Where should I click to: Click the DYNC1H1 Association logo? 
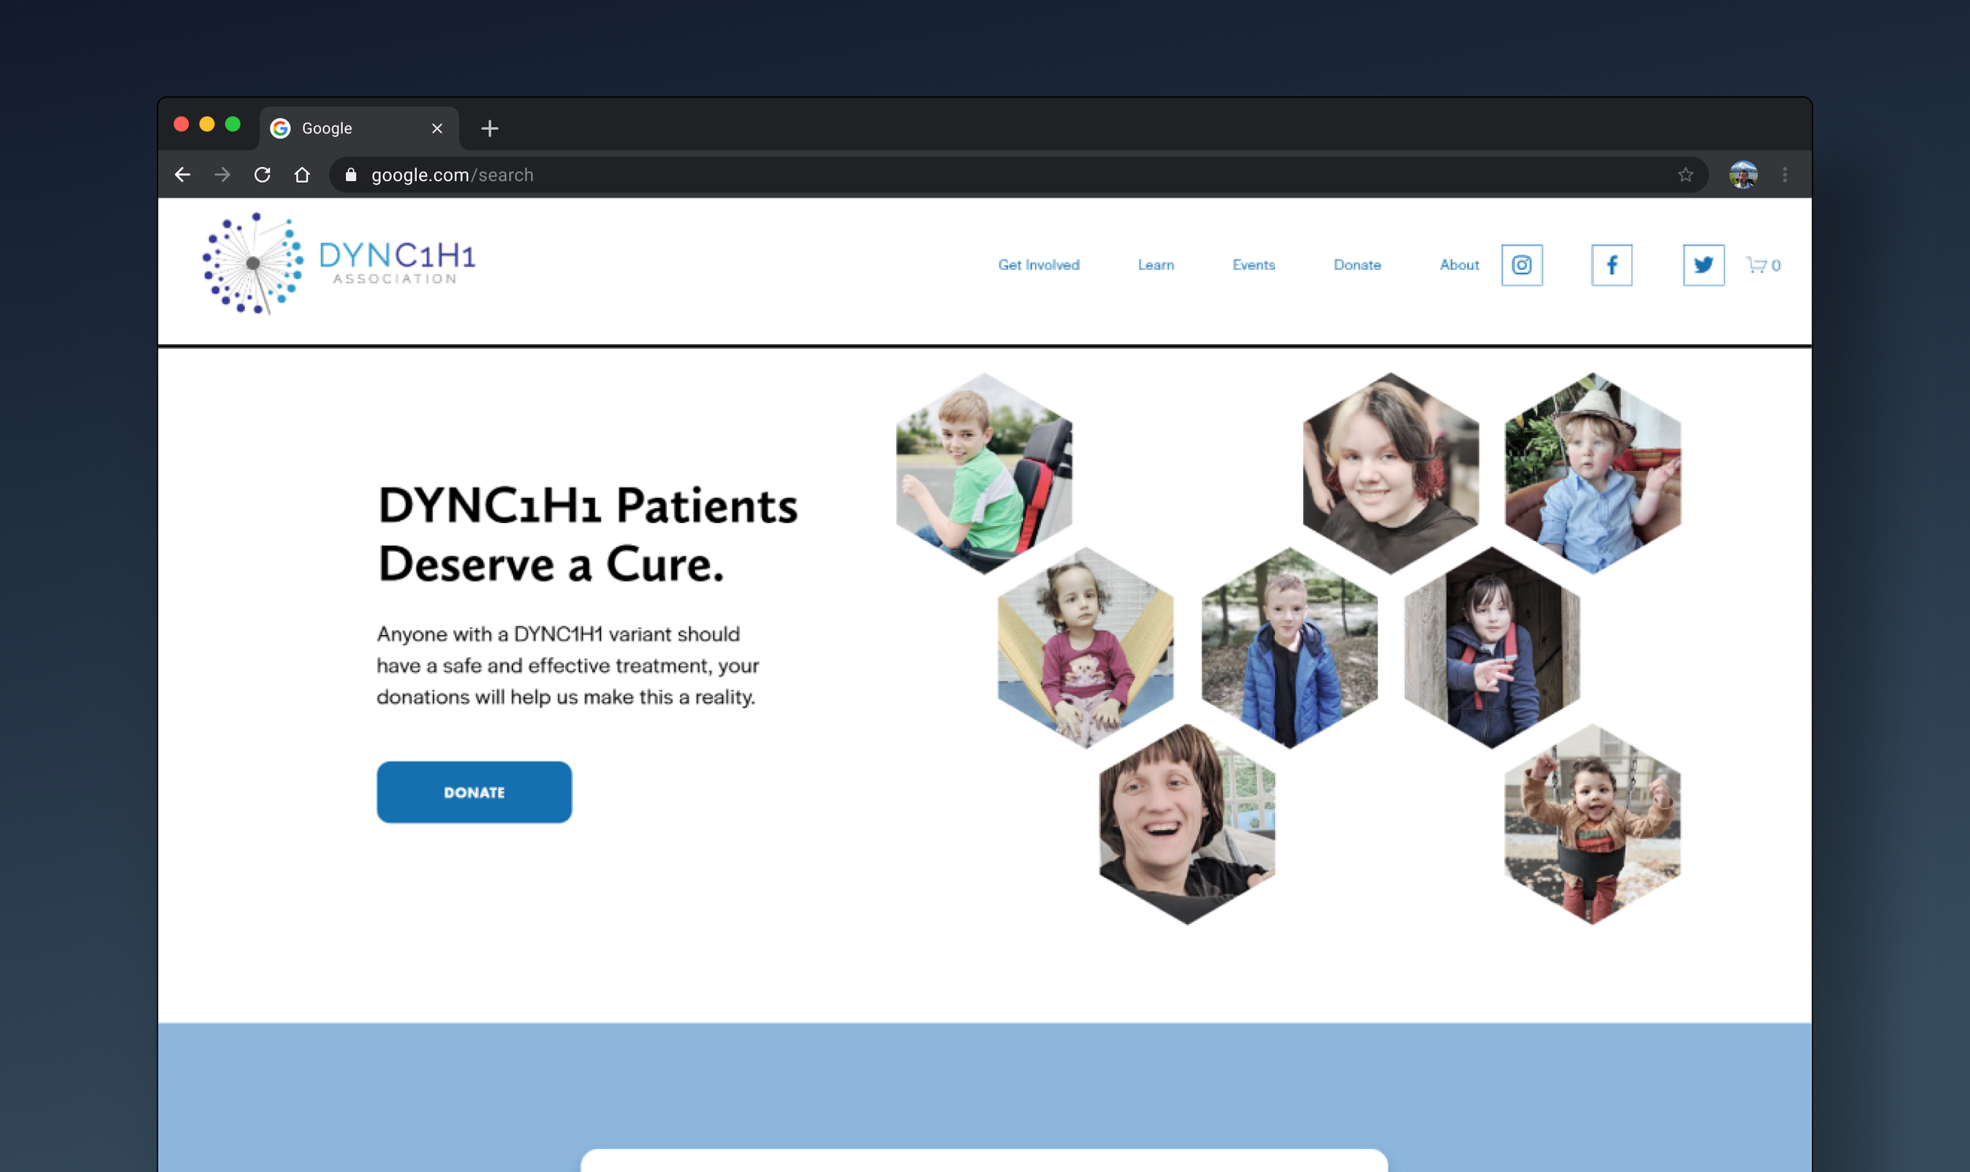[x=340, y=264]
